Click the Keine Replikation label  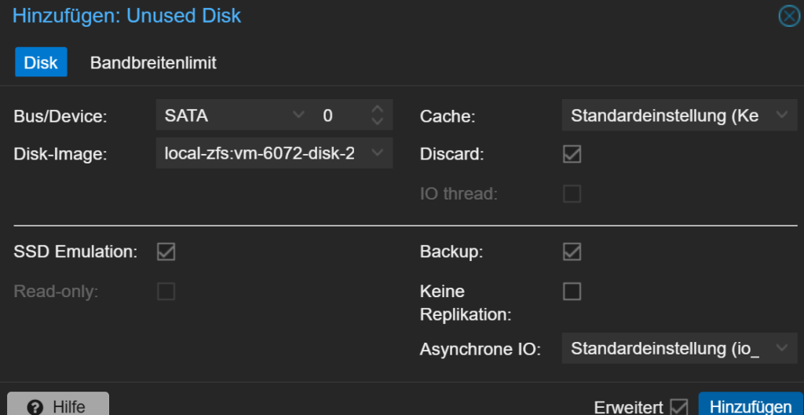[x=466, y=303]
